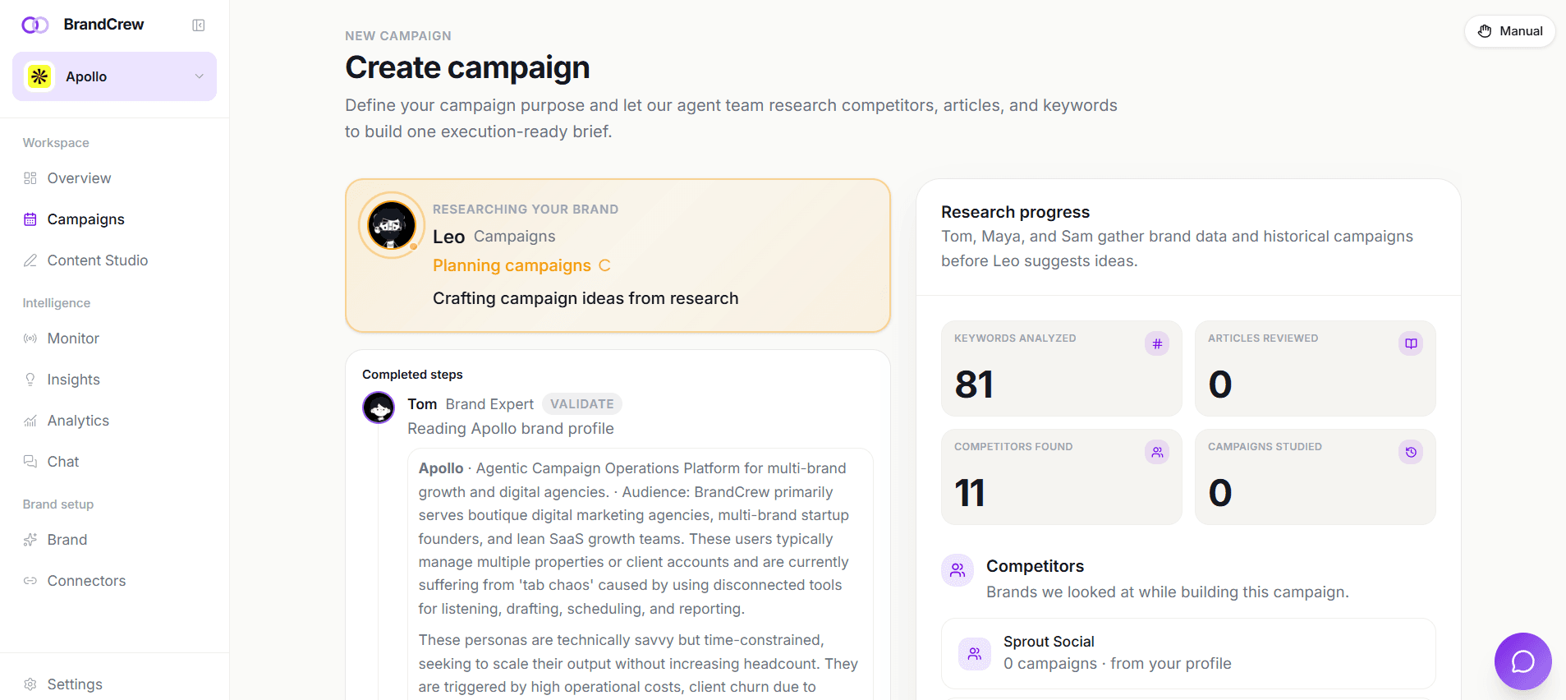Expand the Apollo selector chevron
1566x700 pixels.
pyautogui.click(x=199, y=76)
